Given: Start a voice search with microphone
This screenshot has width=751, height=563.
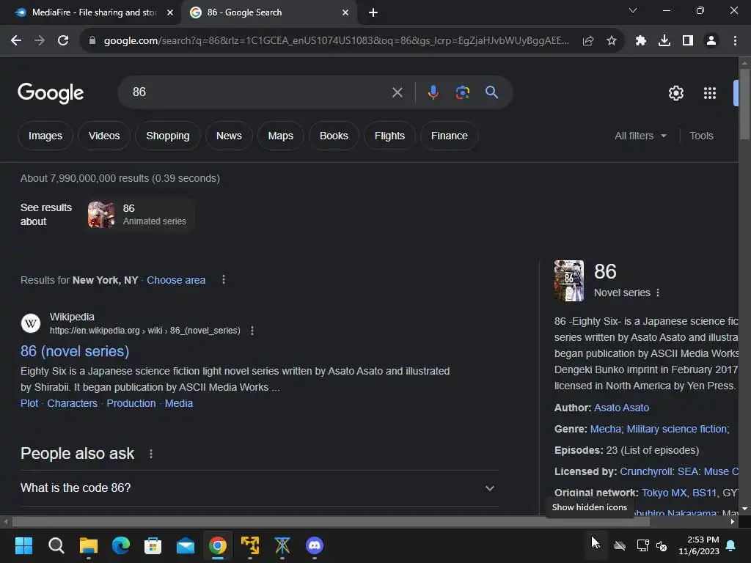Looking at the screenshot, I should [433, 92].
